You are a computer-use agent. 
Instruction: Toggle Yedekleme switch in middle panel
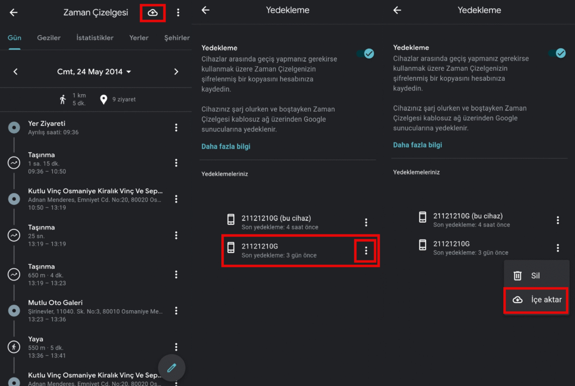pyautogui.click(x=366, y=53)
